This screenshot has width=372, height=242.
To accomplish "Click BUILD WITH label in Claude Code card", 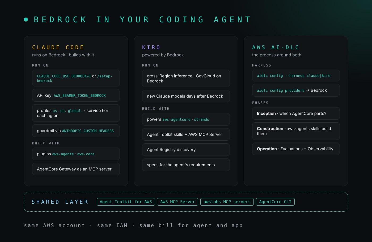I will click(x=46, y=143).
